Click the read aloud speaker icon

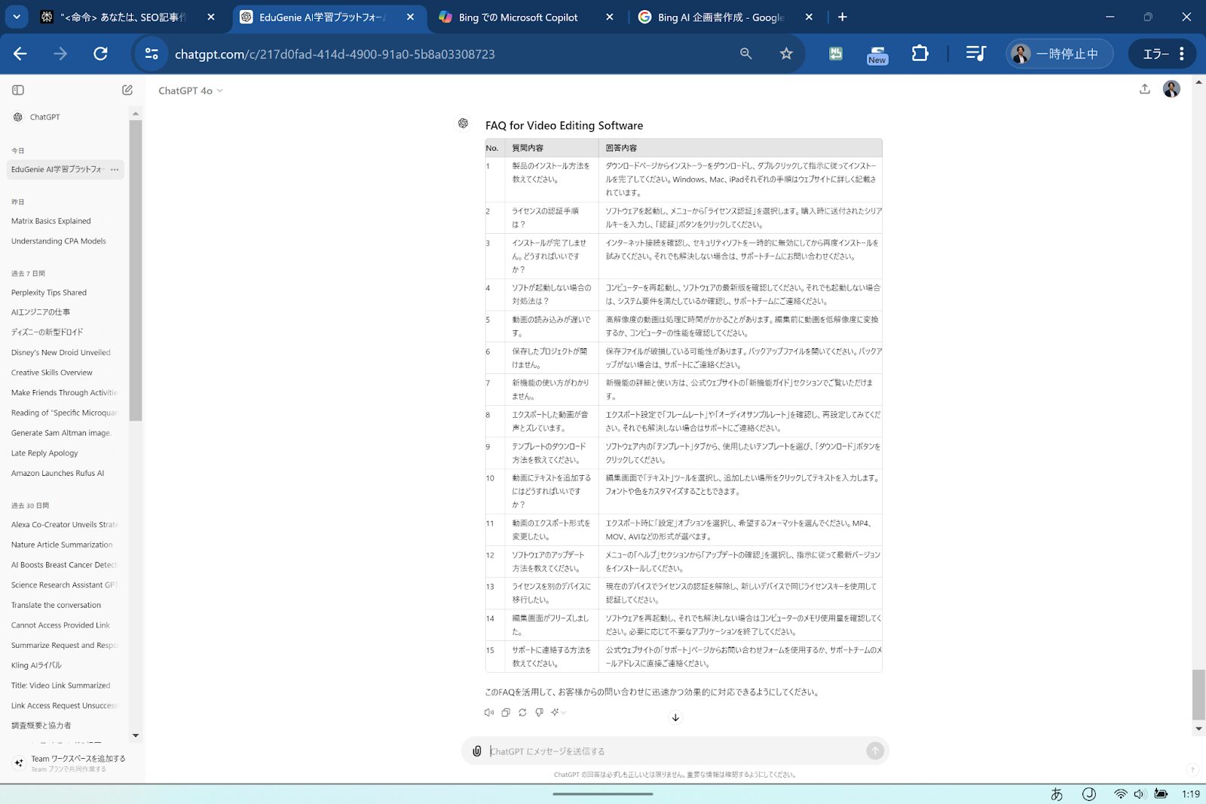[488, 713]
